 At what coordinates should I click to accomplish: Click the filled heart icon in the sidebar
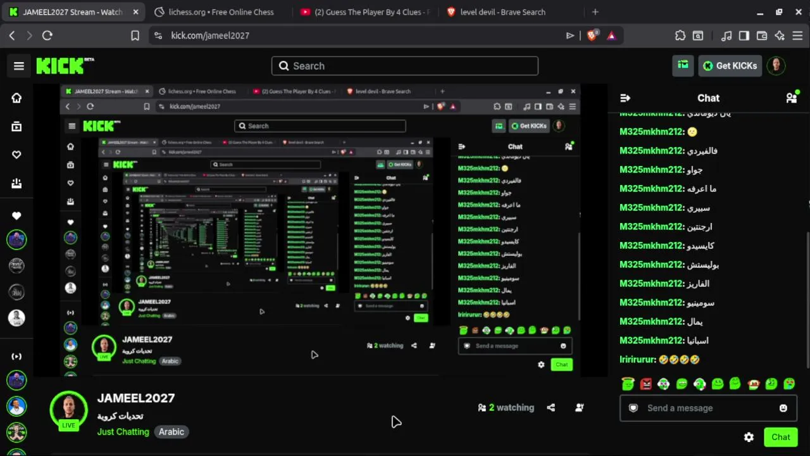click(16, 216)
